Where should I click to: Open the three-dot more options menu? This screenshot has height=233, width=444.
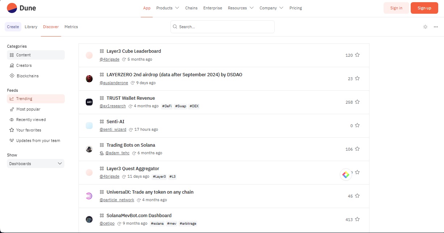[436, 27]
